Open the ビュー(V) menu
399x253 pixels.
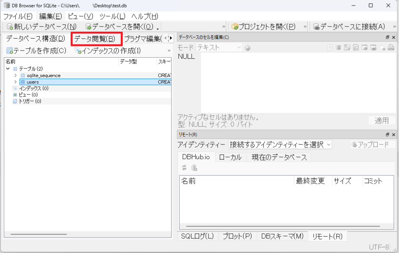pos(81,16)
